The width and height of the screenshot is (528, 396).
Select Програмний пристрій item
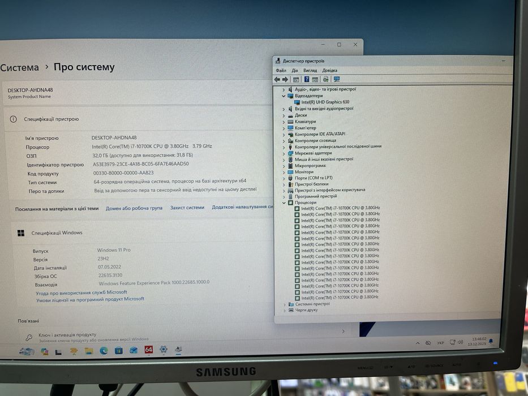coord(316,196)
